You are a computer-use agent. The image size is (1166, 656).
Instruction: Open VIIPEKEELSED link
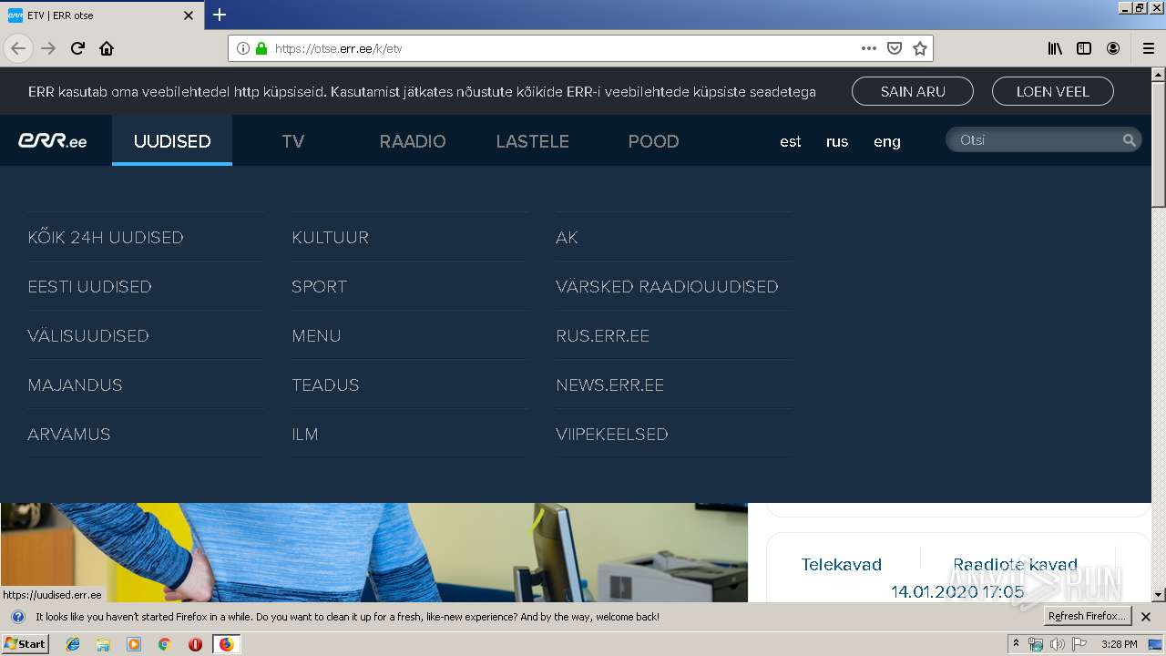[612, 434]
